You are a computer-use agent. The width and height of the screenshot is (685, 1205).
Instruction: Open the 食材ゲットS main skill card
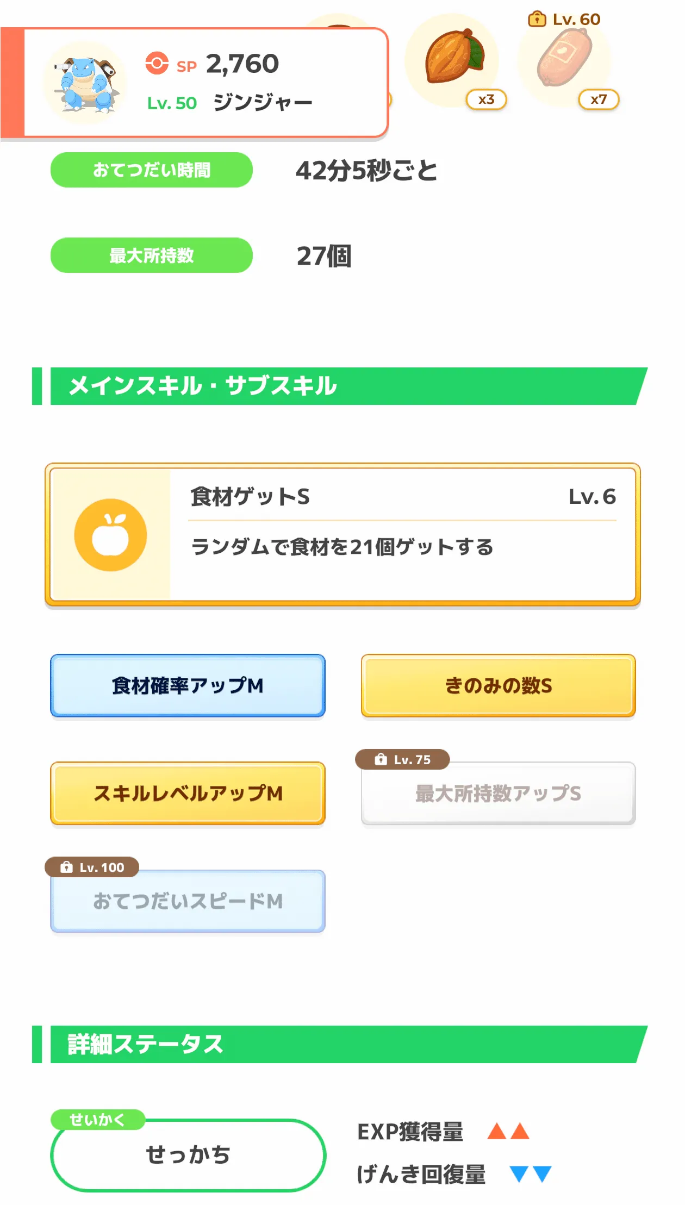tap(342, 535)
